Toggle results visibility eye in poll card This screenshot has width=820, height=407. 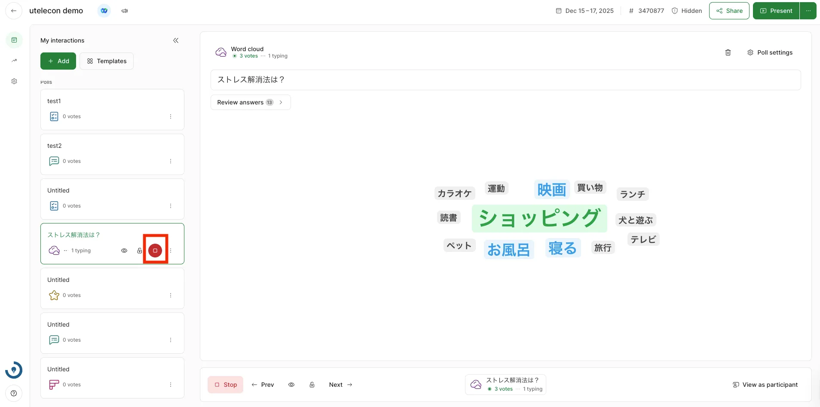(124, 251)
